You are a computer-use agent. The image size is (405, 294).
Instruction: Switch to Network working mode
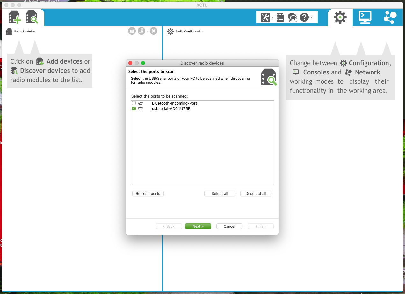click(x=390, y=17)
